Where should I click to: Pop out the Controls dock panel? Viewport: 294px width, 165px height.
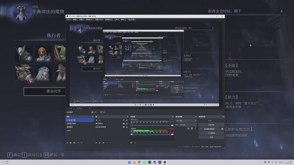[x=223, y=117]
